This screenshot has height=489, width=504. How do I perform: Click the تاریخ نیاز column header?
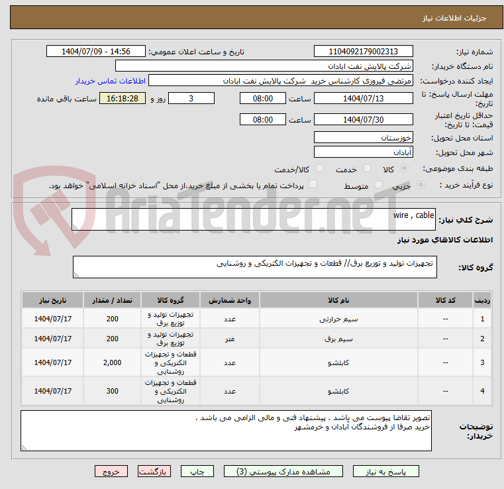(x=53, y=300)
